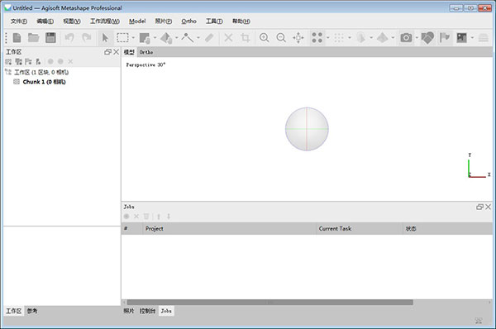
Task: Click the Crop Selection icon
Action: 246,38
